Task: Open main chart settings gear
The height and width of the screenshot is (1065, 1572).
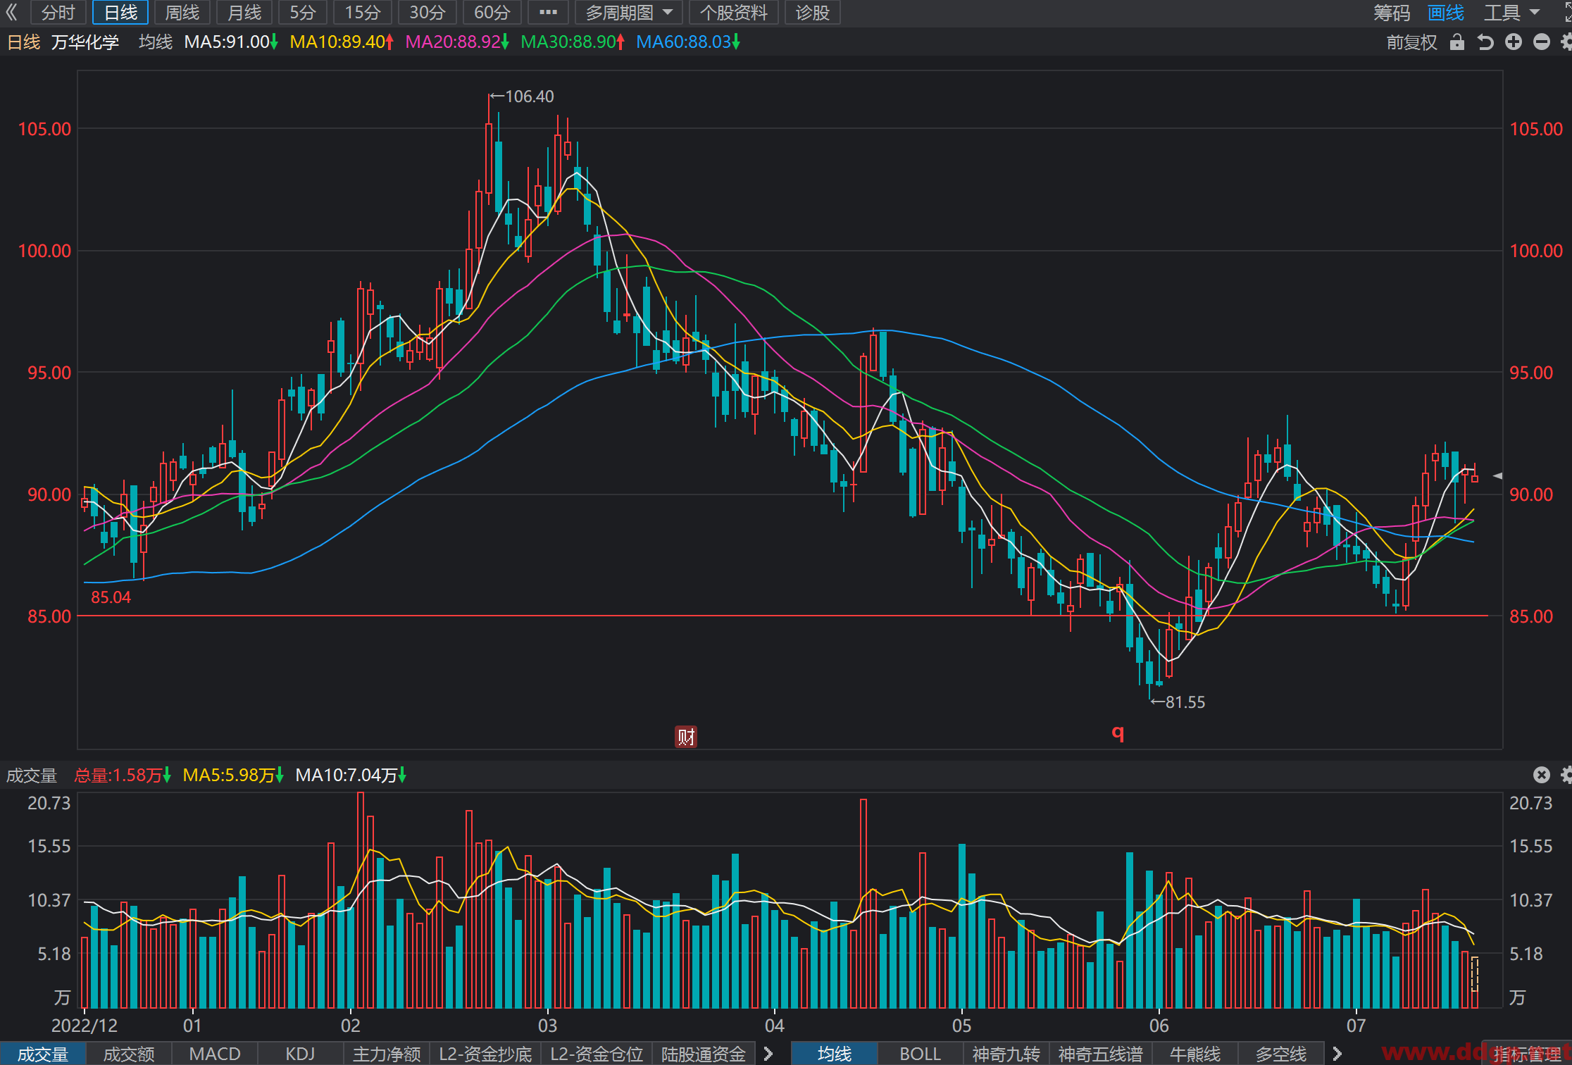Action: [x=1566, y=42]
